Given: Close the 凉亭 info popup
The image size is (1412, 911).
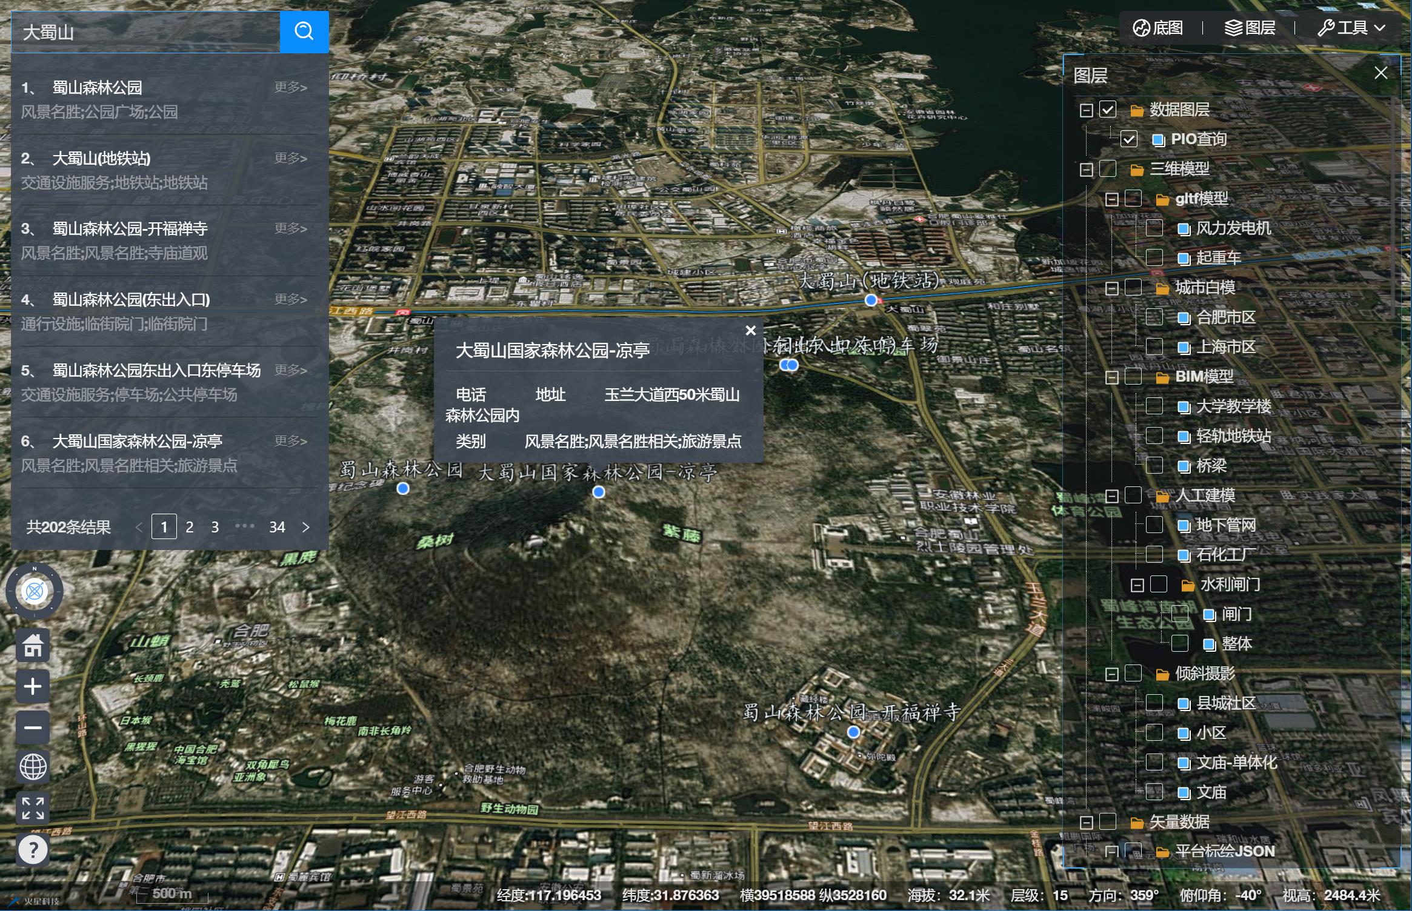Looking at the screenshot, I should click(750, 330).
